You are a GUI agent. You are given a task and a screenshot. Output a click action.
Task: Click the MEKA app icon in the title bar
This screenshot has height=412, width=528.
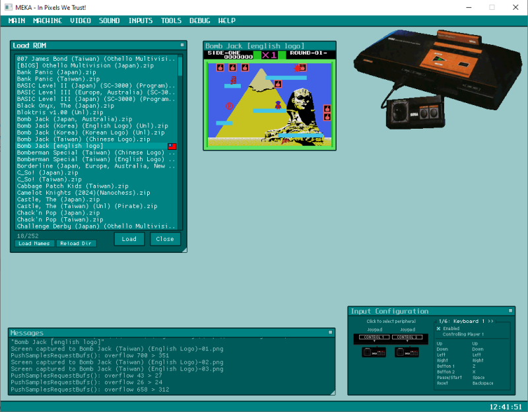coord(9,7)
